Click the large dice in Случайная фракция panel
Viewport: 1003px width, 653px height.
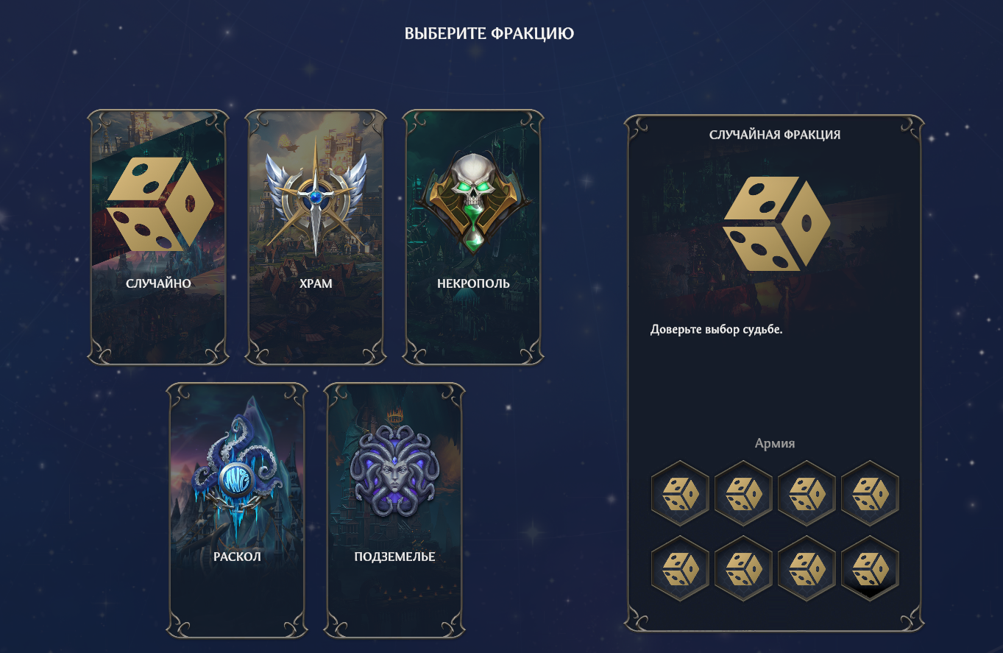pos(776,223)
